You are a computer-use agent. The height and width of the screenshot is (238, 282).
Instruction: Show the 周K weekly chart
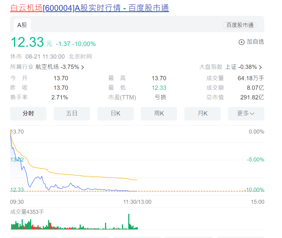click(159, 114)
